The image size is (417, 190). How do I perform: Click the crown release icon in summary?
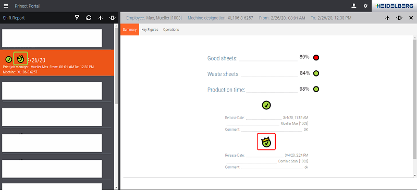tap(266, 142)
